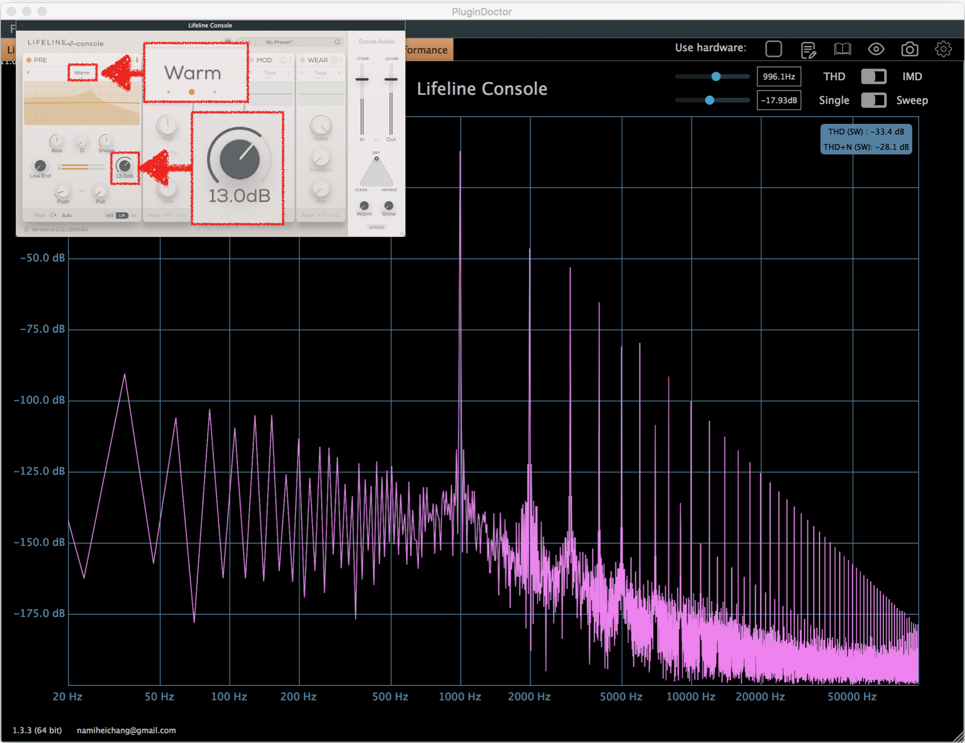Toggle the PRE module enable dot
This screenshot has width=965, height=743.
pyautogui.click(x=29, y=60)
